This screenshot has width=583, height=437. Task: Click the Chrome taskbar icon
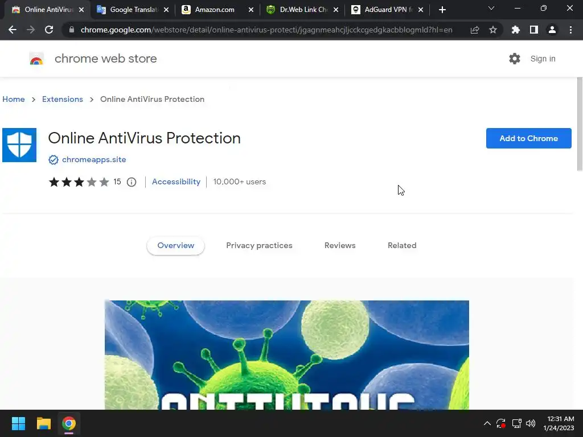click(x=69, y=423)
